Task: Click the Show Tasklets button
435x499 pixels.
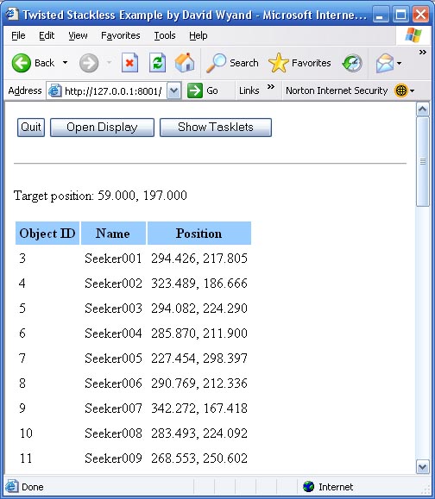Action: click(x=216, y=128)
